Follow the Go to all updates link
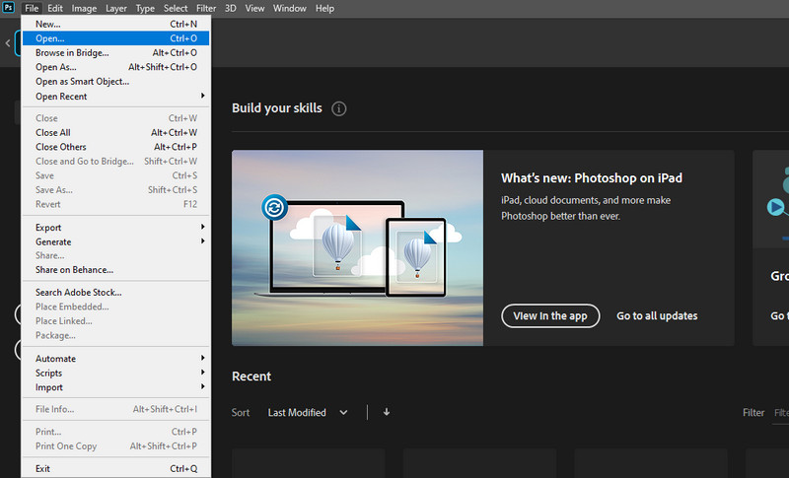Viewport: 789px width, 478px height. pyautogui.click(x=657, y=316)
